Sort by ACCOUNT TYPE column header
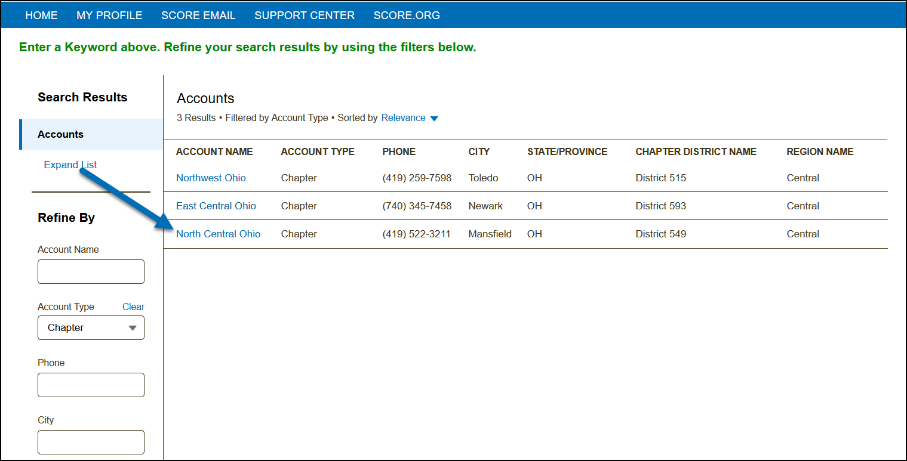The width and height of the screenshot is (907, 461). (x=318, y=151)
